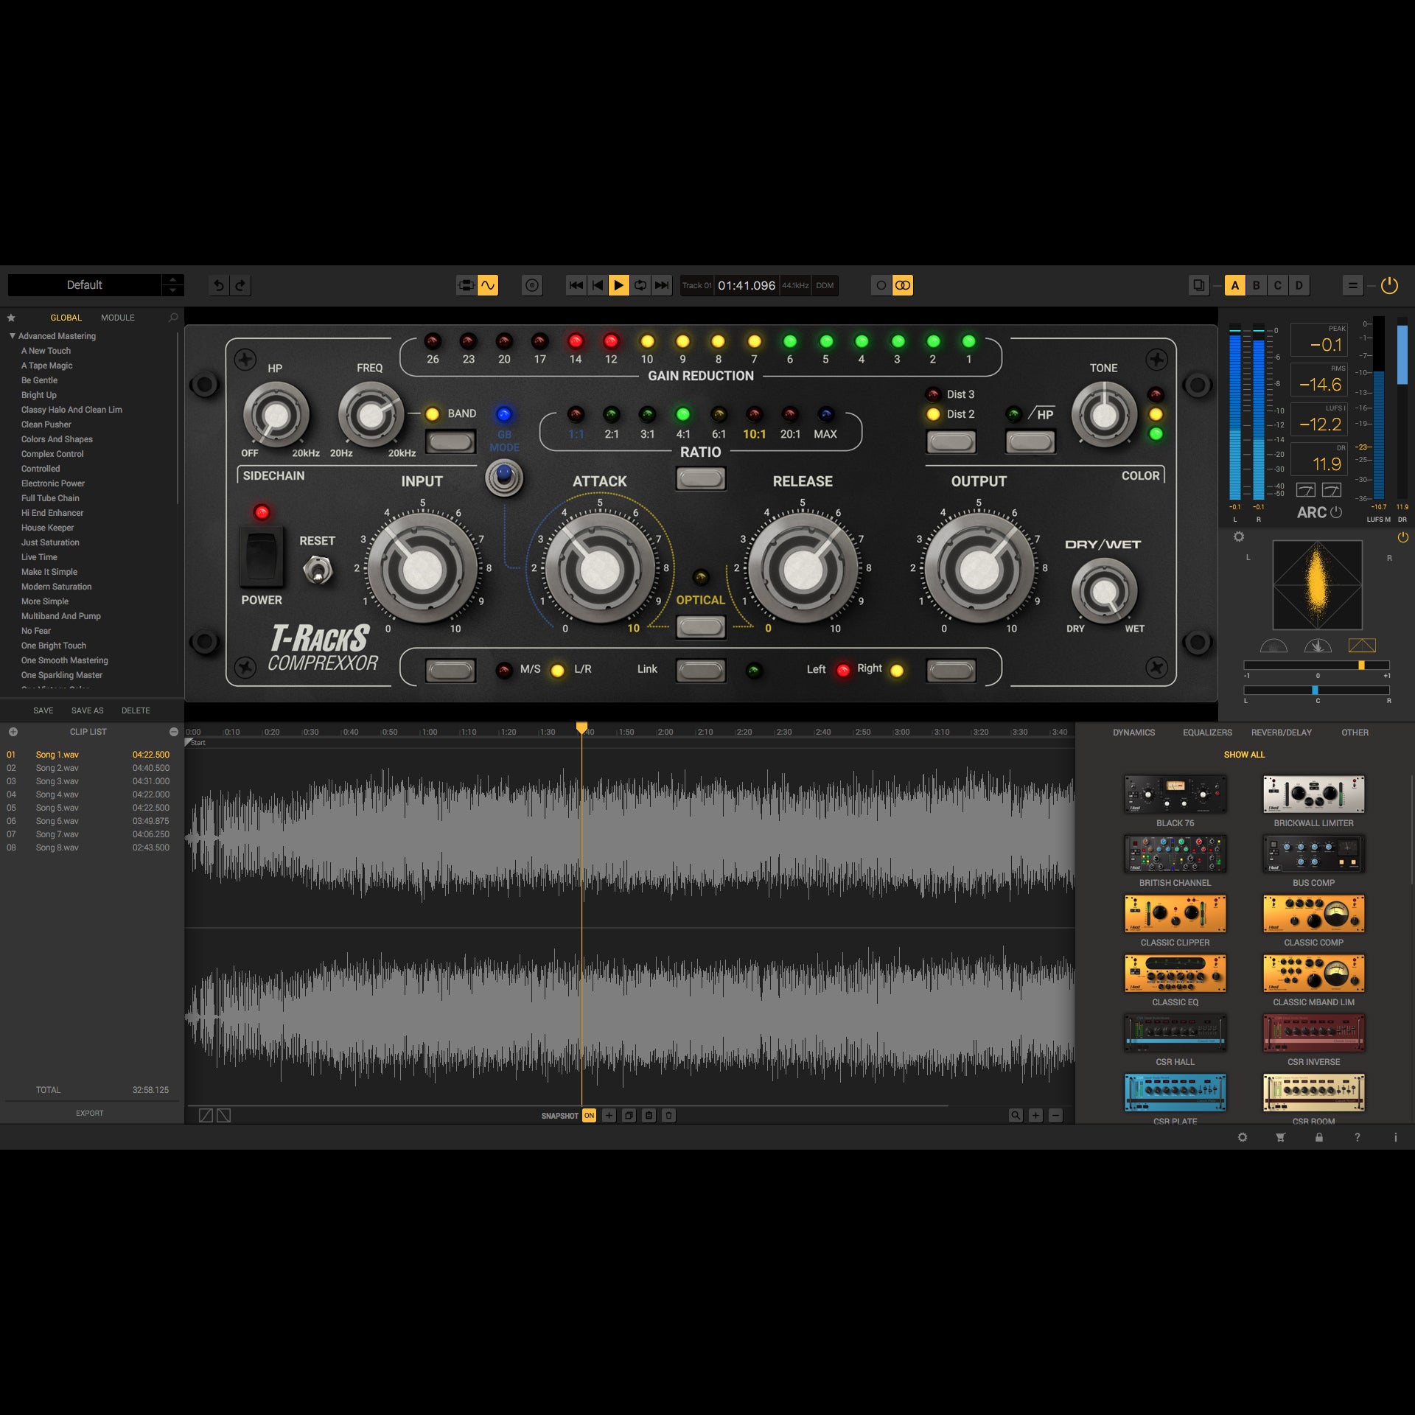Viewport: 1415px width, 1415px height.
Task: Click the preset search magnifier icon
Action: pyautogui.click(x=173, y=318)
